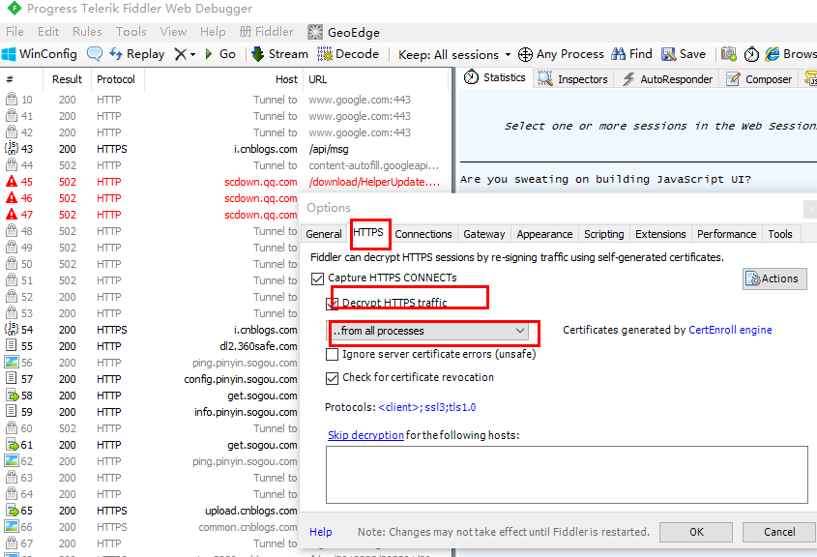Switch to the Performance options tab

coord(726,234)
